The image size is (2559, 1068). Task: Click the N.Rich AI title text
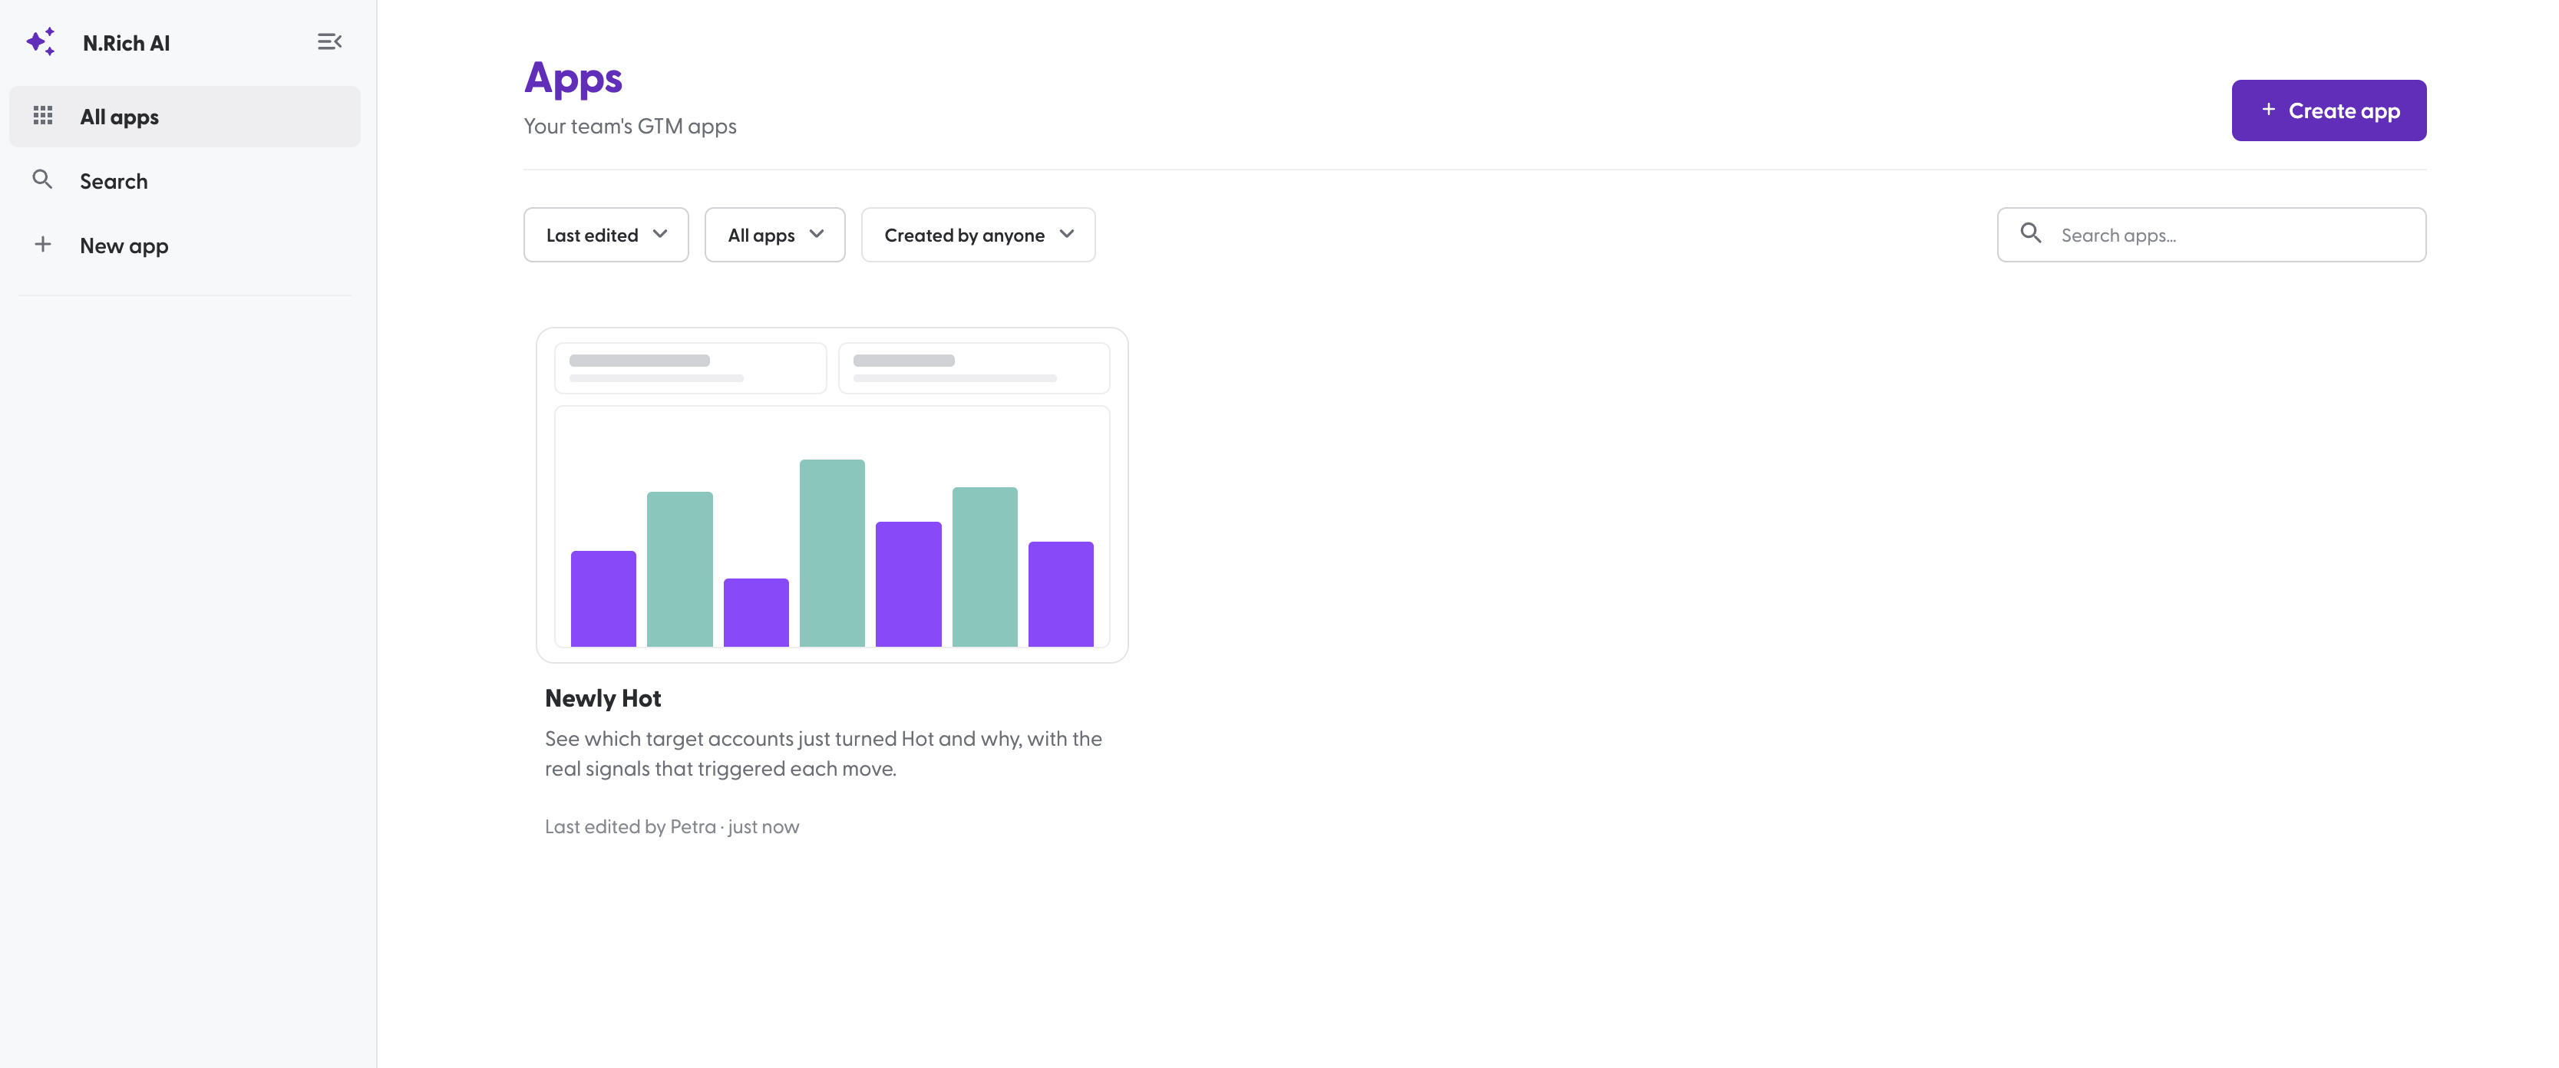point(126,43)
